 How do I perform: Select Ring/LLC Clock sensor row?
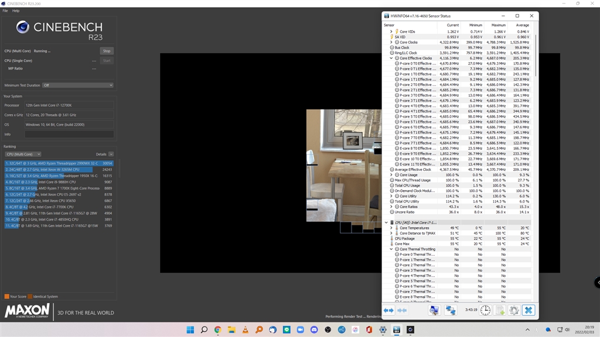[x=457, y=53]
